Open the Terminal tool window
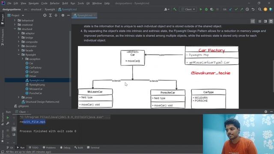274x154 pixels. (x=93, y=148)
